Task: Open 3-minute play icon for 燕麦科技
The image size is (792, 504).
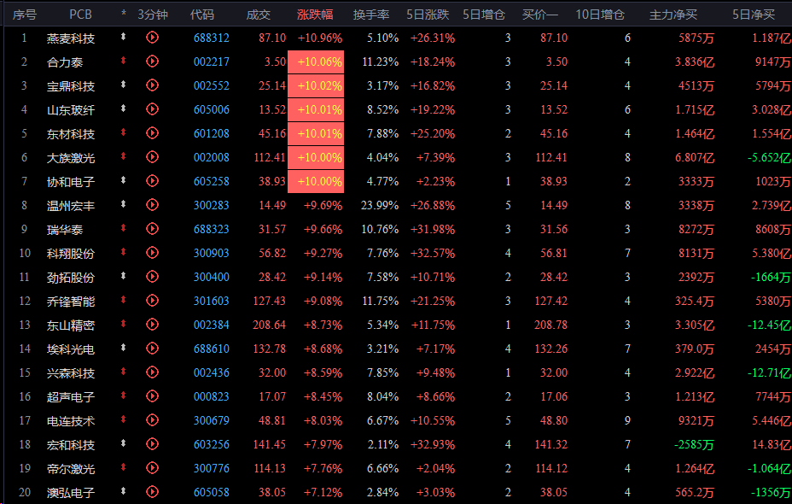Action: coord(152,38)
